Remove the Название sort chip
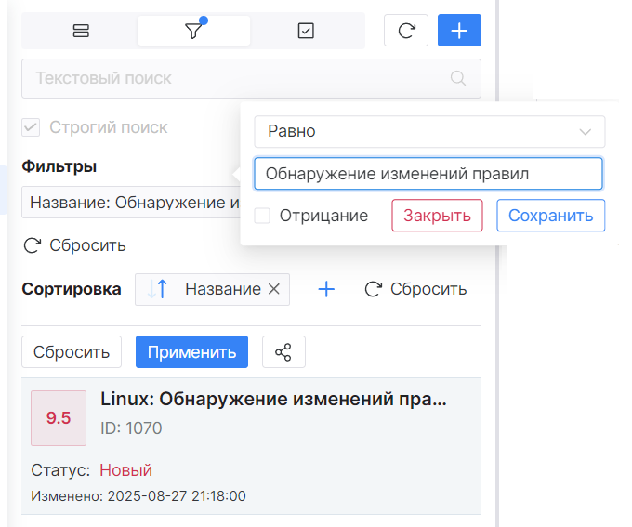 (x=274, y=289)
